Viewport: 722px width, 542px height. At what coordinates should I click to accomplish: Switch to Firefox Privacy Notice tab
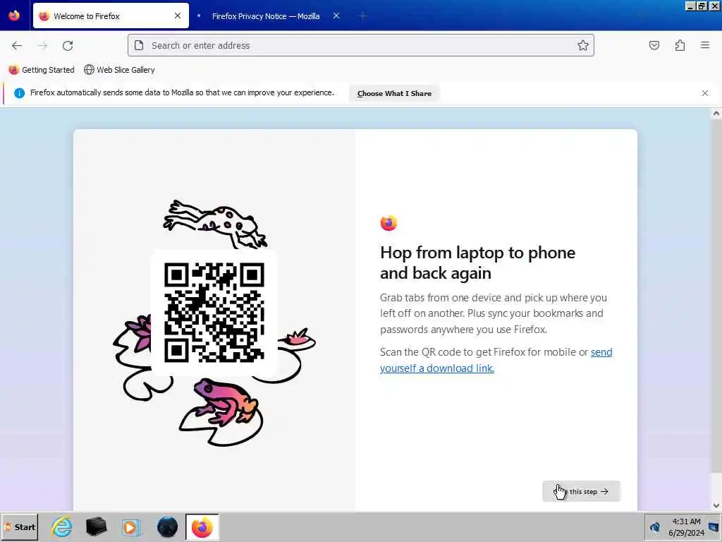tap(269, 16)
